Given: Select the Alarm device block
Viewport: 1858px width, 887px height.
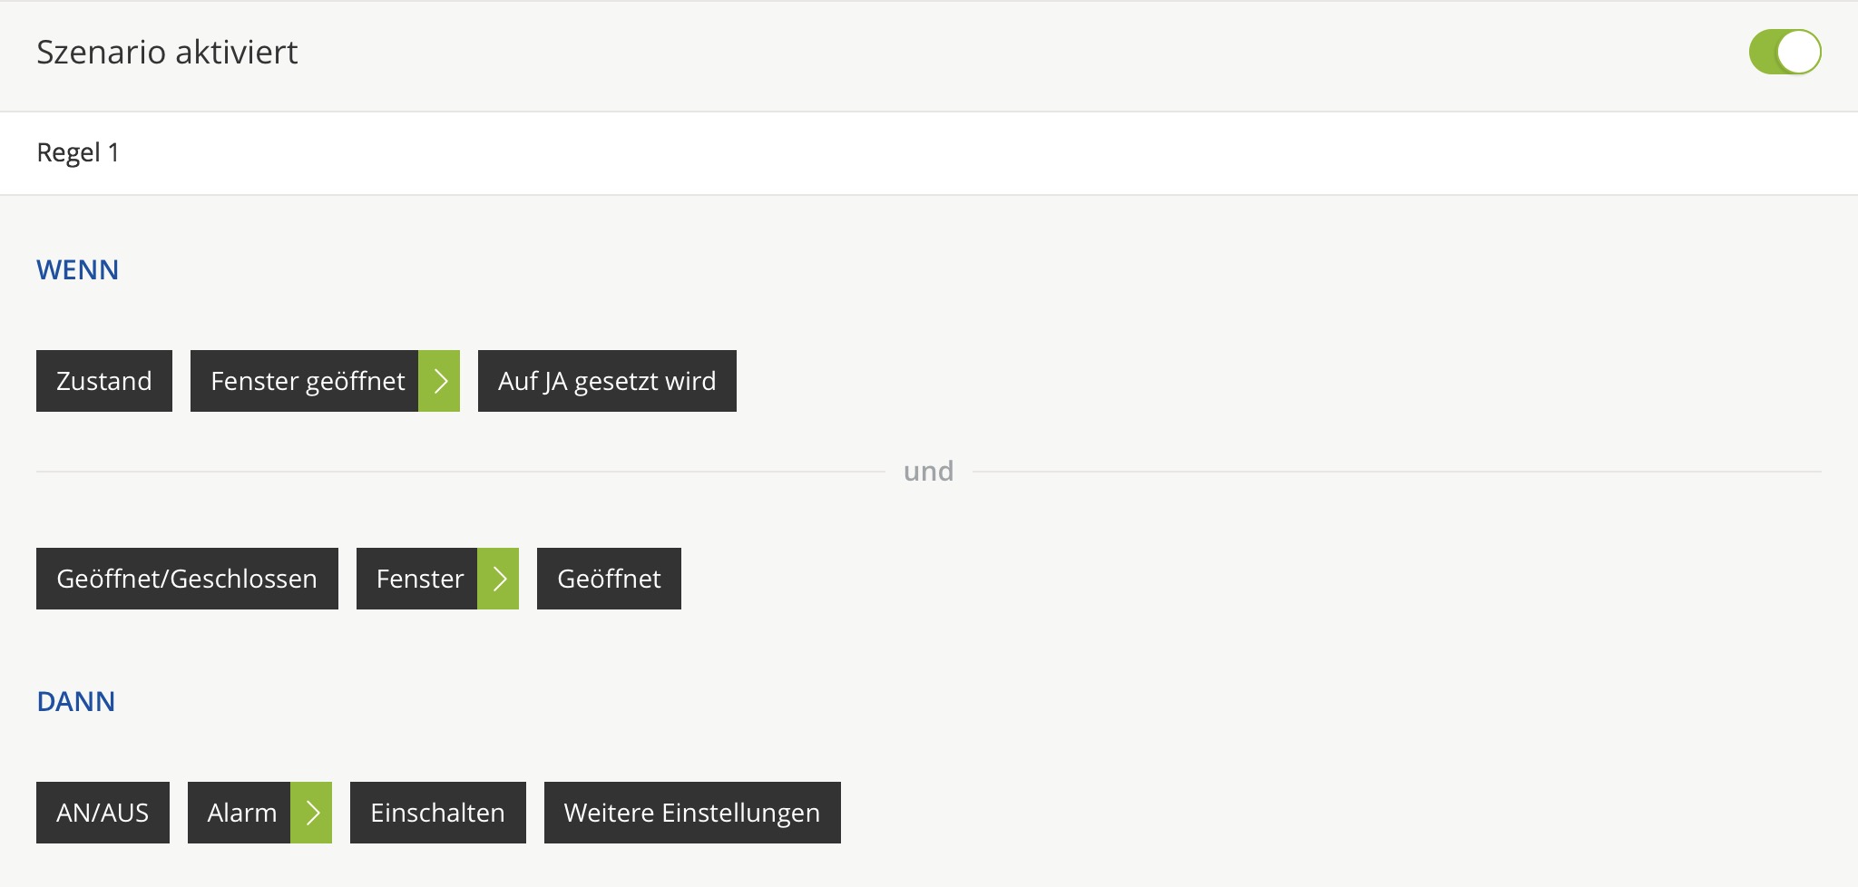Looking at the screenshot, I should coord(240,813).
